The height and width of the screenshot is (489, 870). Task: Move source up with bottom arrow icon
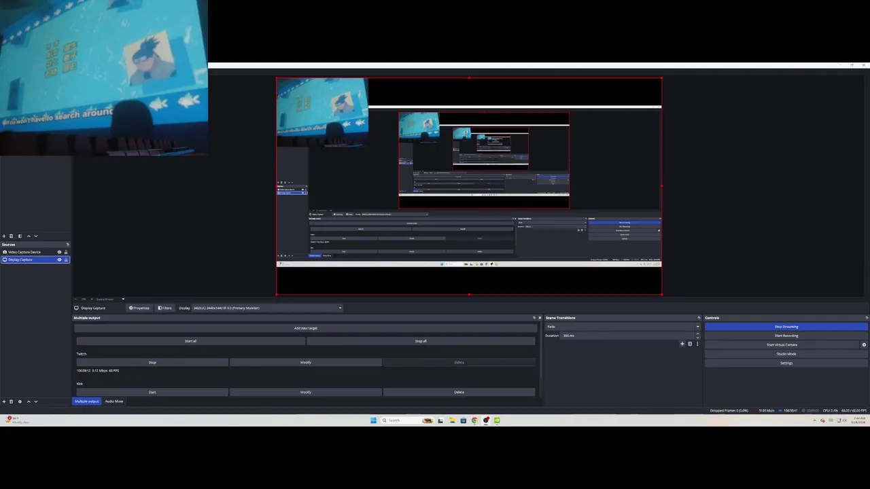[29, 401]
